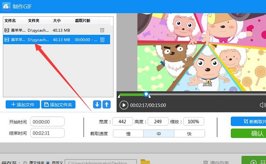Viewport: 266px width, 164px height.
Task: Click the 开始时间 input field
Action: point(47,122)
